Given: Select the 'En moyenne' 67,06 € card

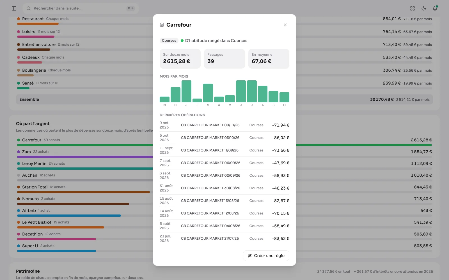Looking at the screenshot, I should (269, 59).
